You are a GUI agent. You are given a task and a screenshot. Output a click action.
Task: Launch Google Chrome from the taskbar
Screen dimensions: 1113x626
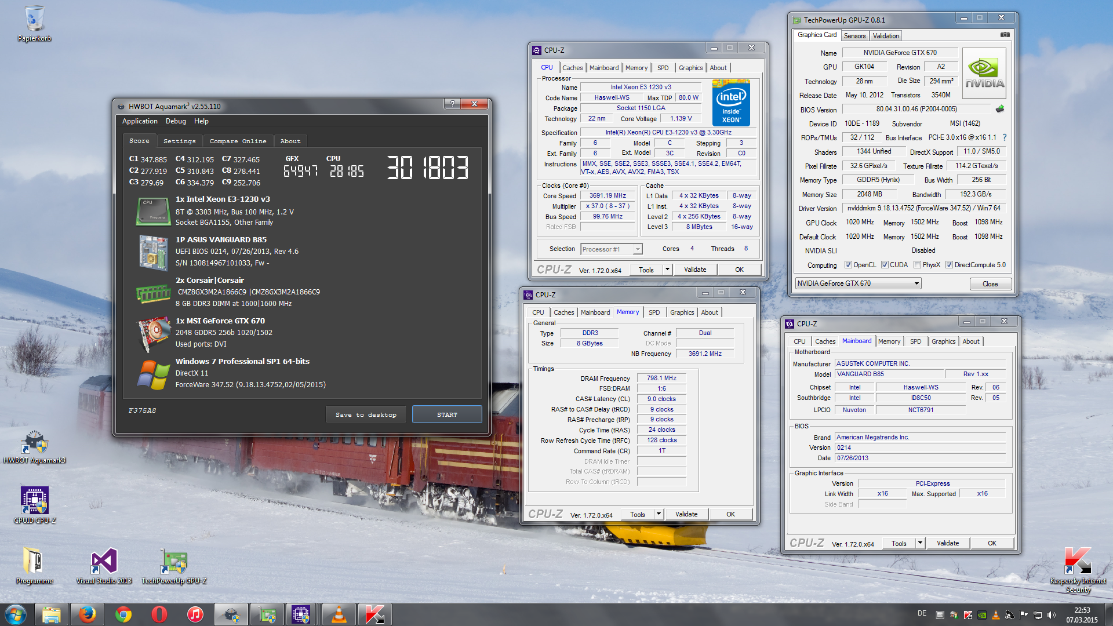(123, 614)
